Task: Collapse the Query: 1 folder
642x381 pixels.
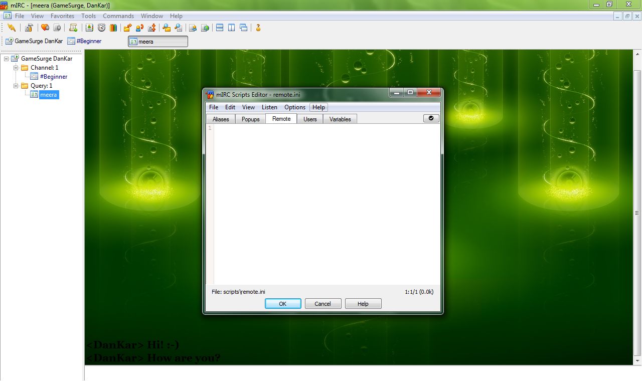Action: [x=16, y=86]
